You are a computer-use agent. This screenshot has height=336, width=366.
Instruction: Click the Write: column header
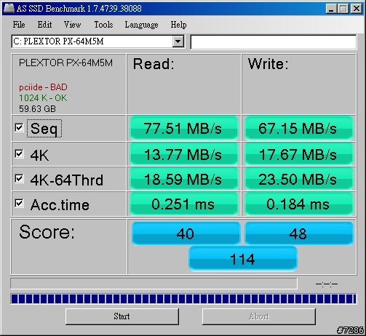click(x=268, y=64)
